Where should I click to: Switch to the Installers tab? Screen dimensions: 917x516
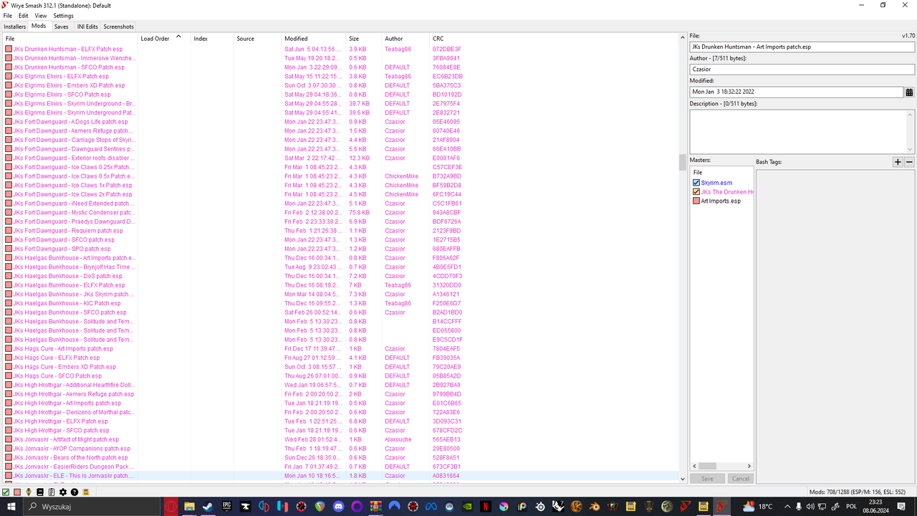(x=14, y=26)
